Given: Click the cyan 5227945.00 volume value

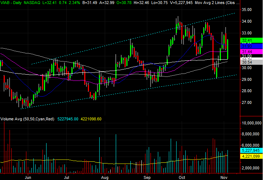Looking at the screenshot, I should pos(68,119).
